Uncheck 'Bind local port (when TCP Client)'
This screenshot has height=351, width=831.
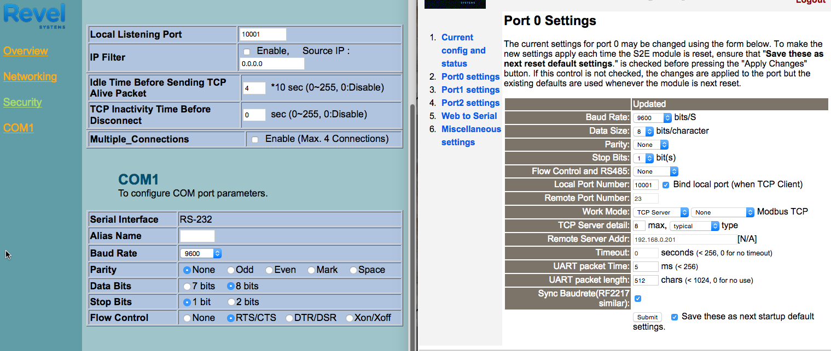pyautogui.click(x=665, y=185)
